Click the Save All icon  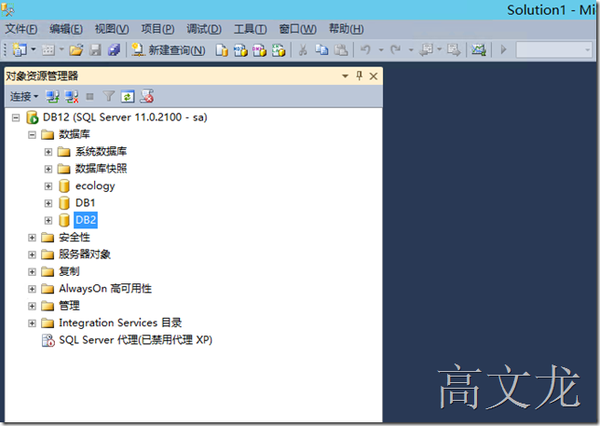click(x=114, y=49)
